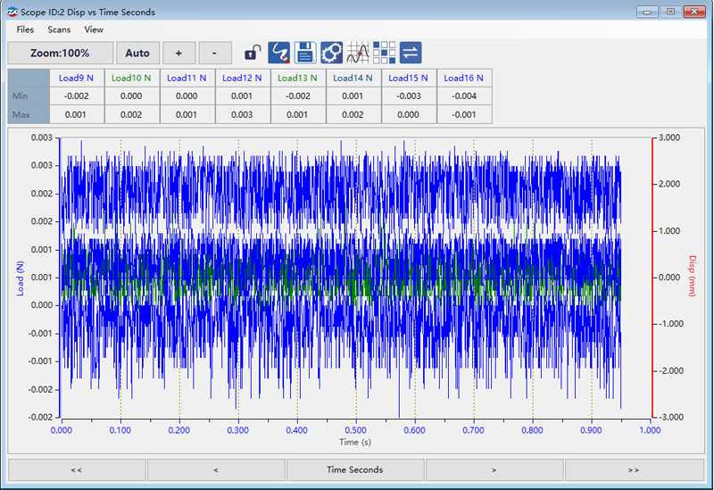This screenshot has width=714, height=490.
Task: Toggle the unlock padlock icon
Action: (x=254, y=53)
